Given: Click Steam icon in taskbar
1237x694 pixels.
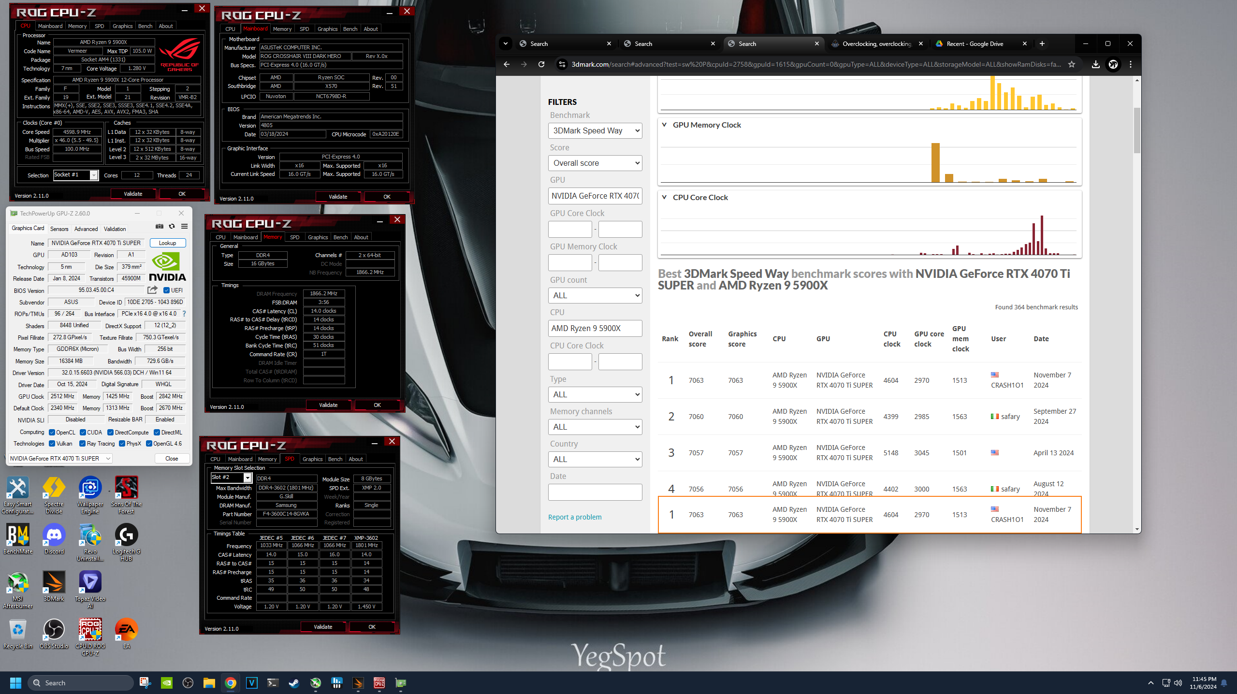Looking at the screenshot, I should [294, 682].
